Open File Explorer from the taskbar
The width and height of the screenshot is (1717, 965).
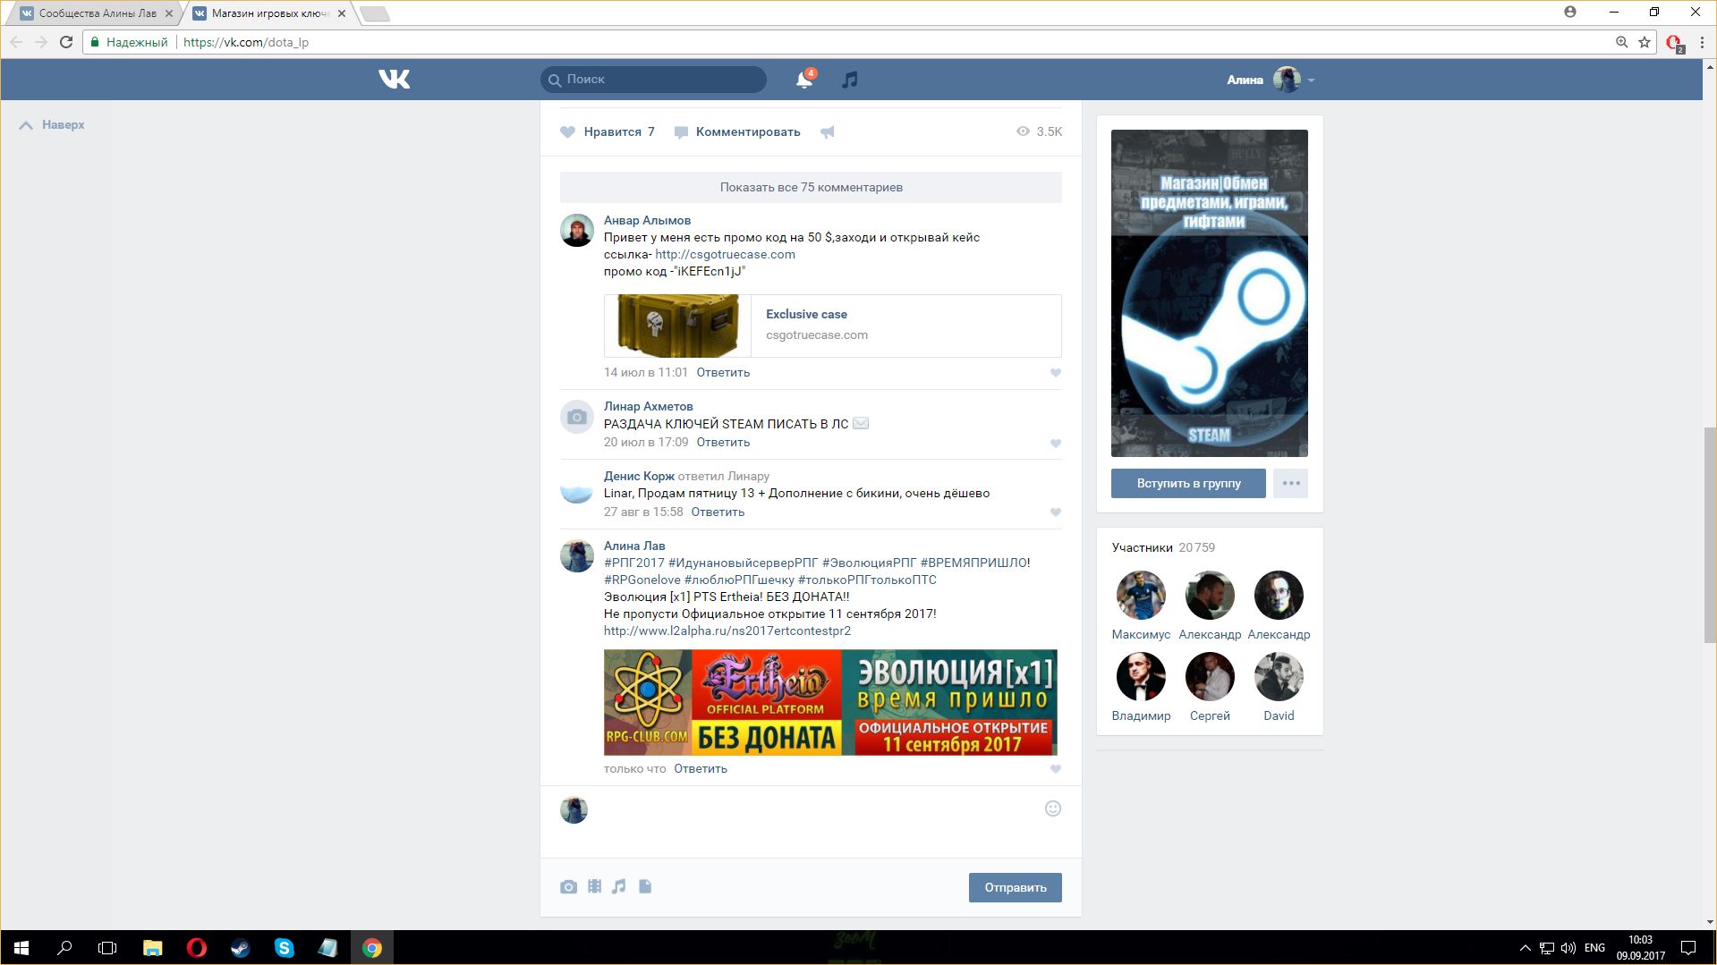click(x=152, y=948)
